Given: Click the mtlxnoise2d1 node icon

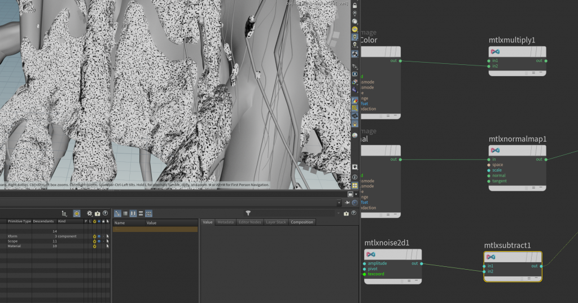Looking at the screenshot, I should coord(371,254).
